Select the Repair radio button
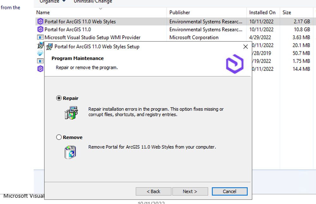 (59, 98)
